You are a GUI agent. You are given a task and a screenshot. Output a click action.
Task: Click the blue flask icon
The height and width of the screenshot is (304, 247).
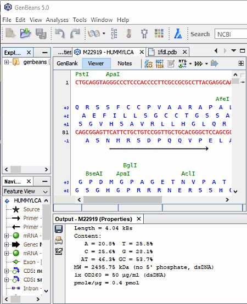coord(178,33)
